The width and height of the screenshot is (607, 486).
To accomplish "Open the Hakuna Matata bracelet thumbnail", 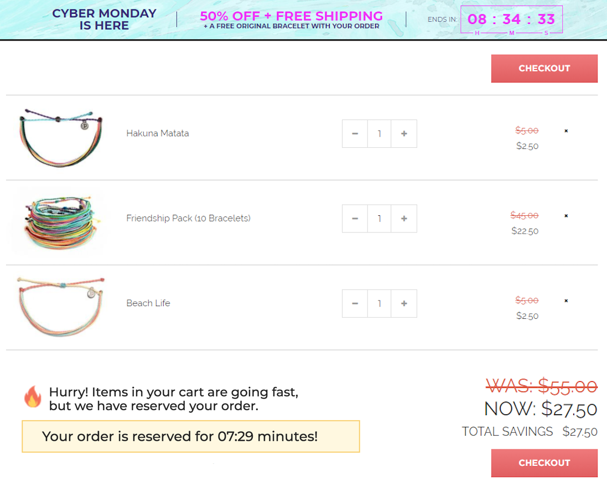I will tap(61, 137).
